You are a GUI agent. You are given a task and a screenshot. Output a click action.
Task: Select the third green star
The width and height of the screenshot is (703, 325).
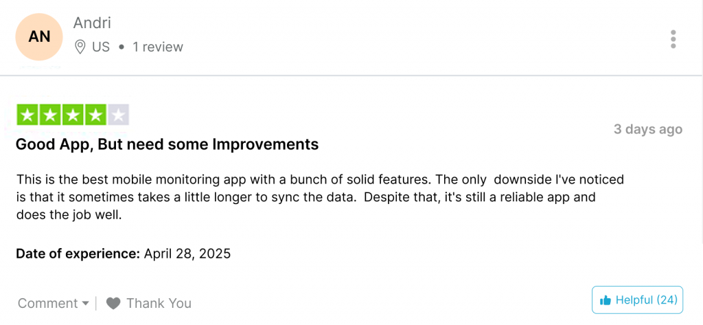point(73,115)
